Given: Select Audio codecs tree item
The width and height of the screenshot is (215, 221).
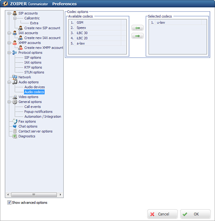Looking at the screenshot, I should pyautogui.click(x=34, y=92).
